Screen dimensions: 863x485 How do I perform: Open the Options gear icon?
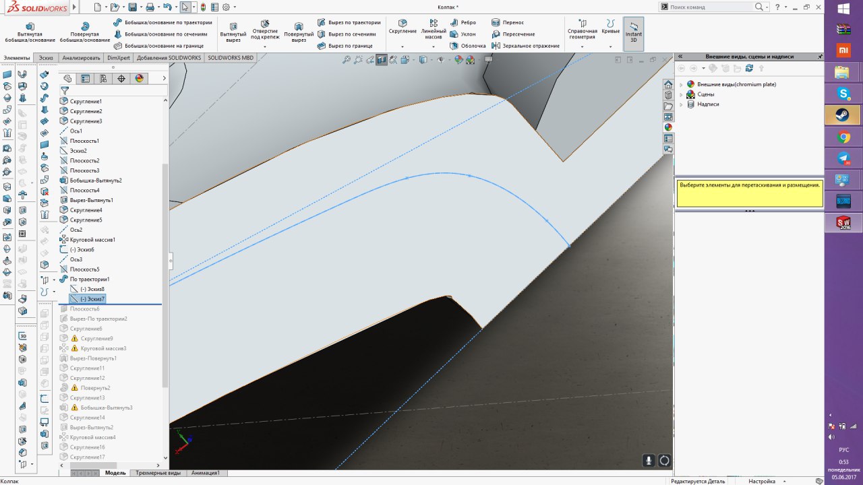(x=226, y=7)
